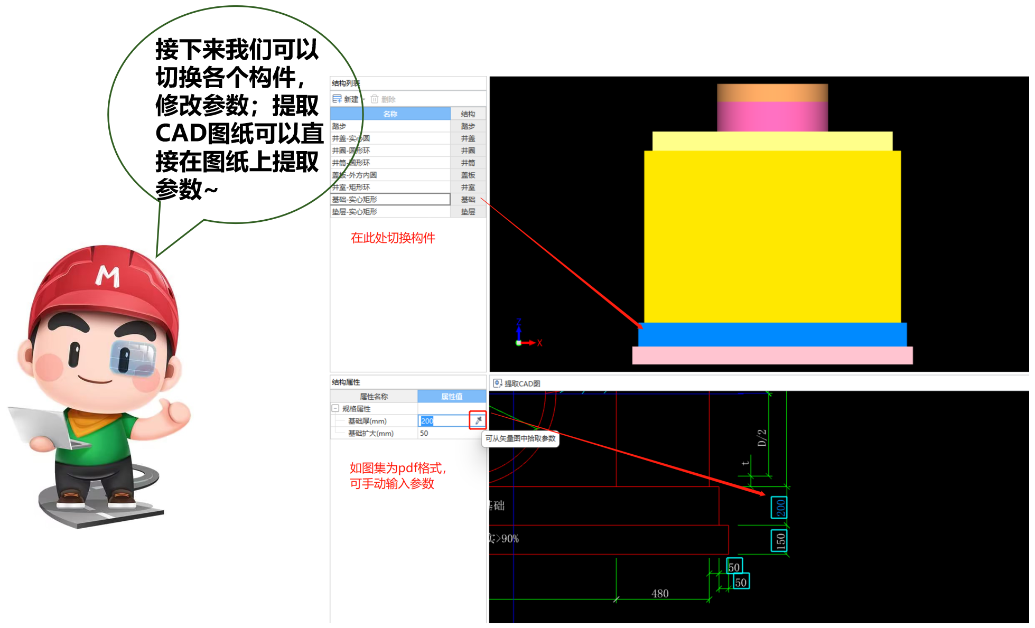Click the eyedropper pick-parameter icon

click(478, 420)
